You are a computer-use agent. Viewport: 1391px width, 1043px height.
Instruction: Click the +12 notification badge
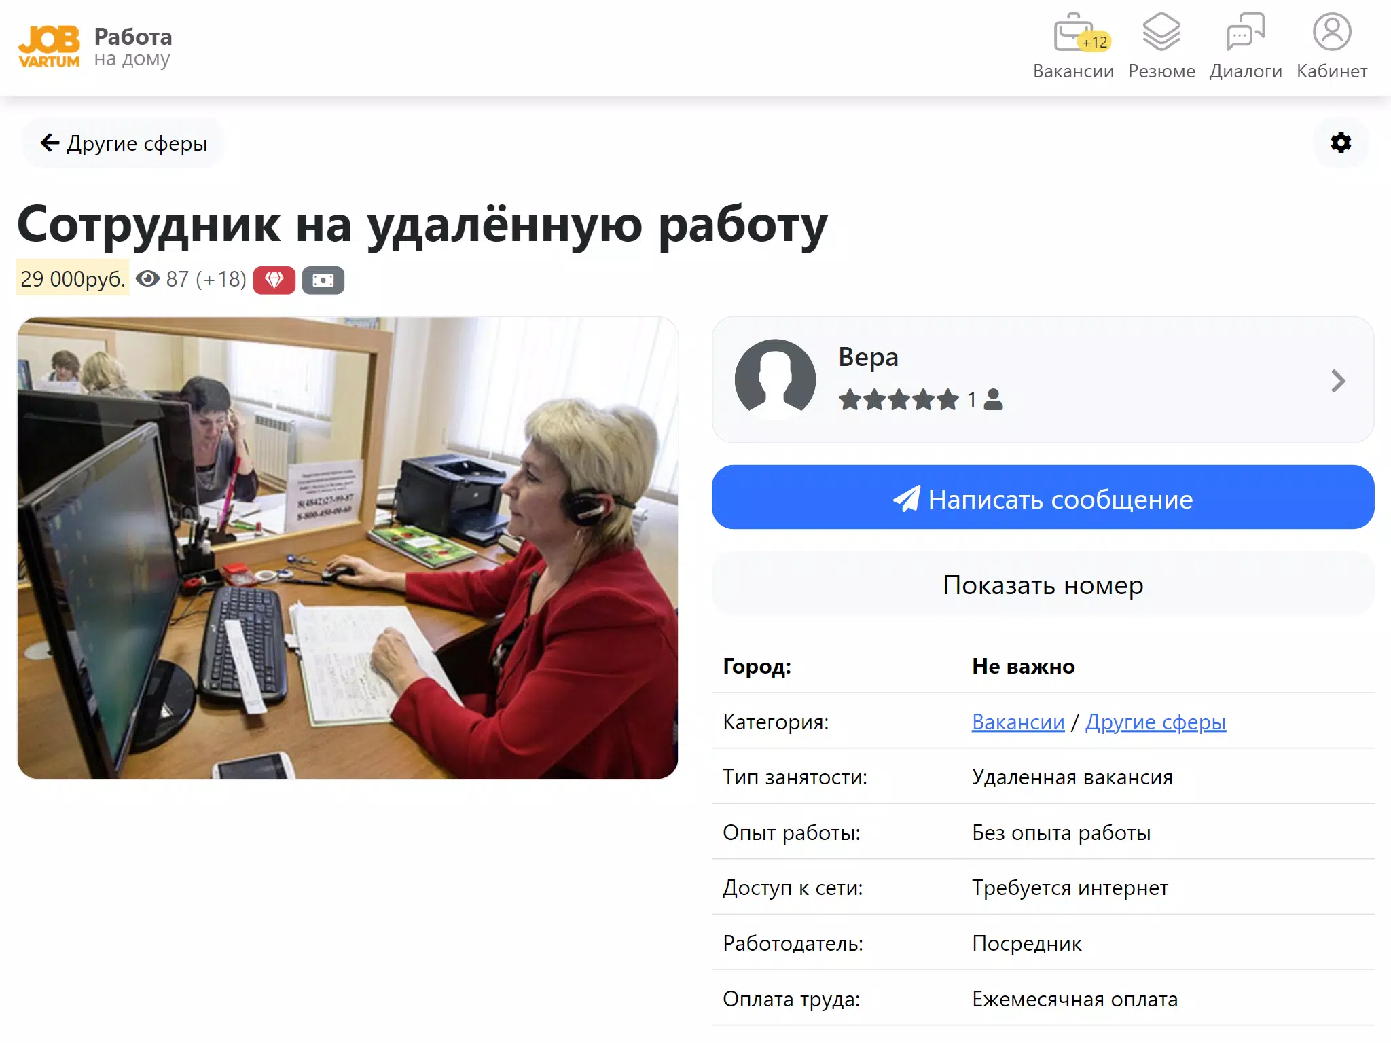coord(1094,42)
